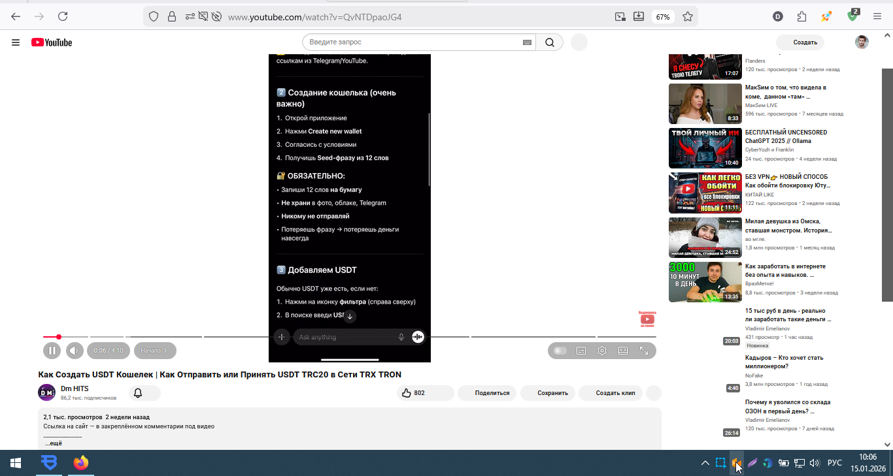893x476 pixels.
Task: Open 'Кадыров – Кто хочет стать миллионером?' video
Action: tap(784, 362)
